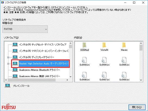Click the 0x0406.ini file name
Image resolution: width=148 pixels, height=111 pixels.
pos(85,80)
